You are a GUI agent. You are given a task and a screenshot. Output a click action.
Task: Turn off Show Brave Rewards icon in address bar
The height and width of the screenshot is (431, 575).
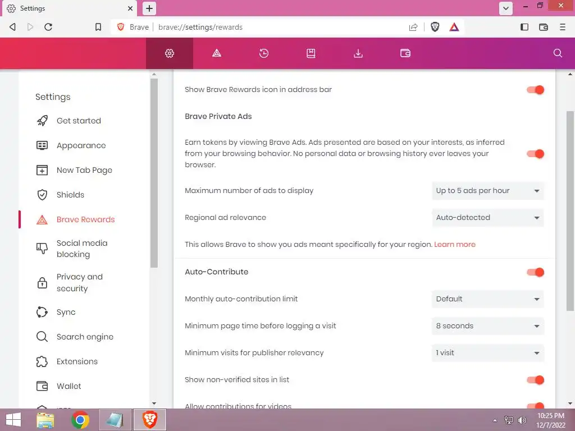pos(535,90)
